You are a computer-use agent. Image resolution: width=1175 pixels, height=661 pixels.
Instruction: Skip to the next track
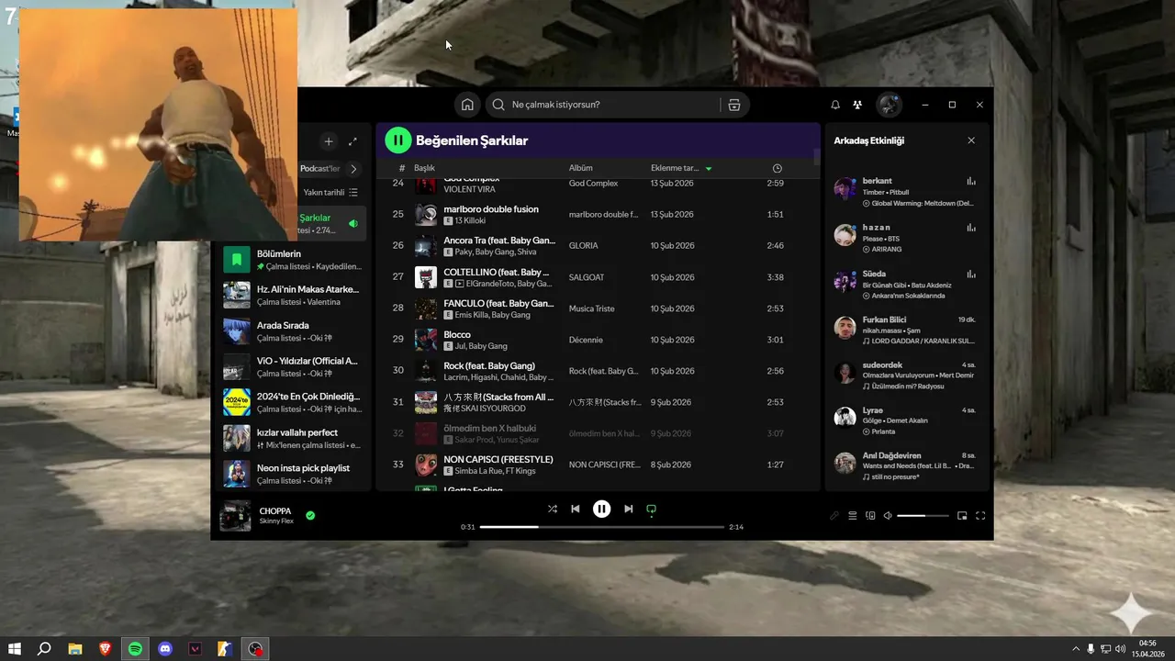(628, 509)
